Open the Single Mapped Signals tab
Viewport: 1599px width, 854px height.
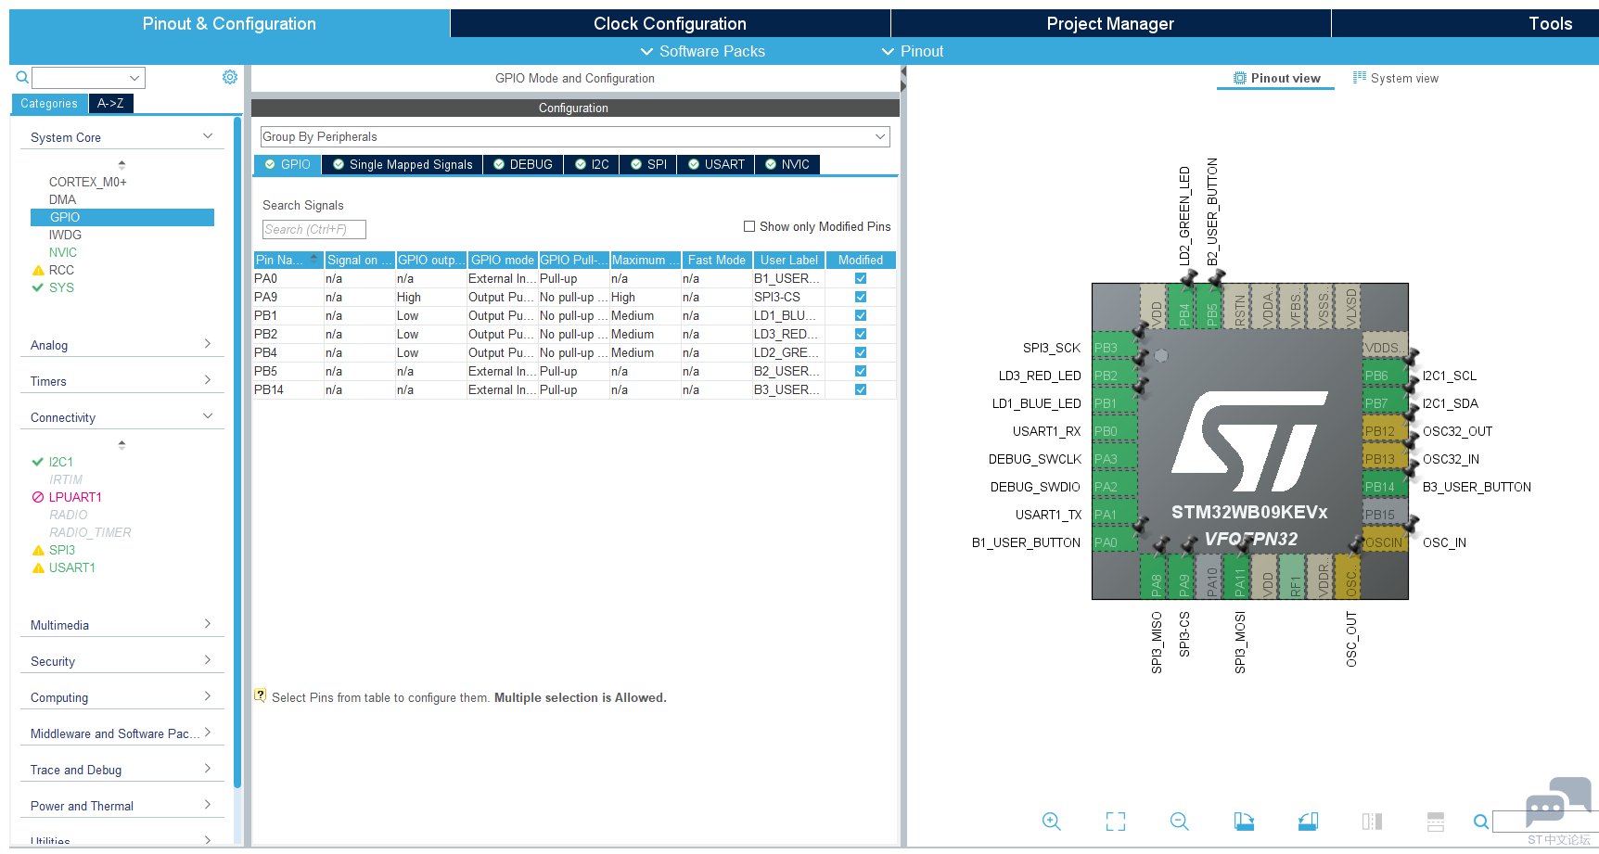coord(402,164)
